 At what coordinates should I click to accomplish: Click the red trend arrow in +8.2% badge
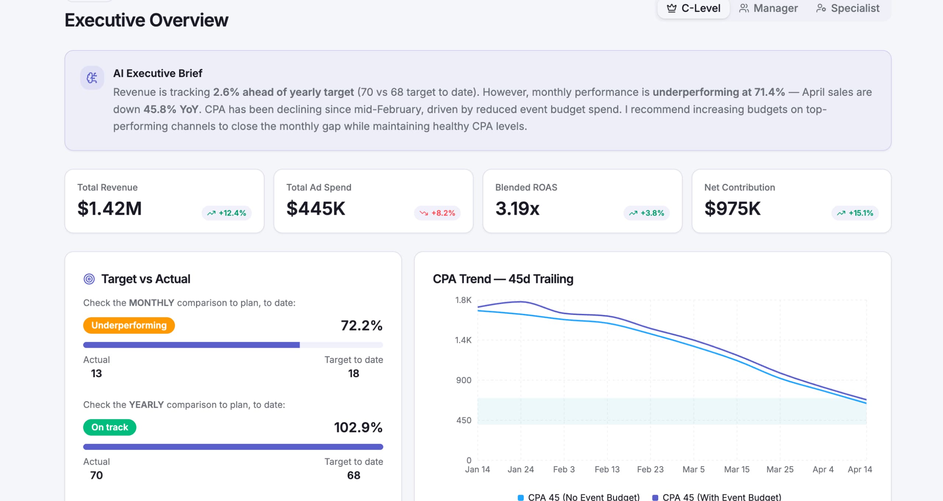[424, 213]
